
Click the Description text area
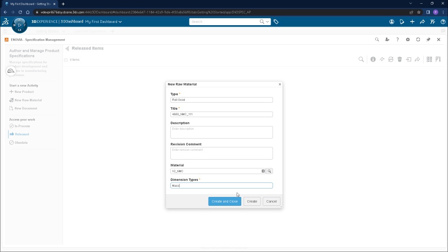coord(221,132)
